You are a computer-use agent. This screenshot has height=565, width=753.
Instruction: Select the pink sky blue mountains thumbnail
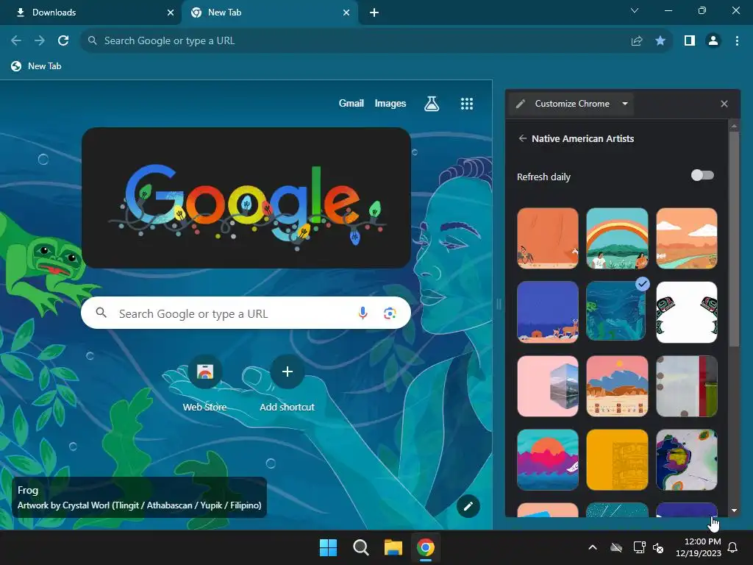point(617,386)
